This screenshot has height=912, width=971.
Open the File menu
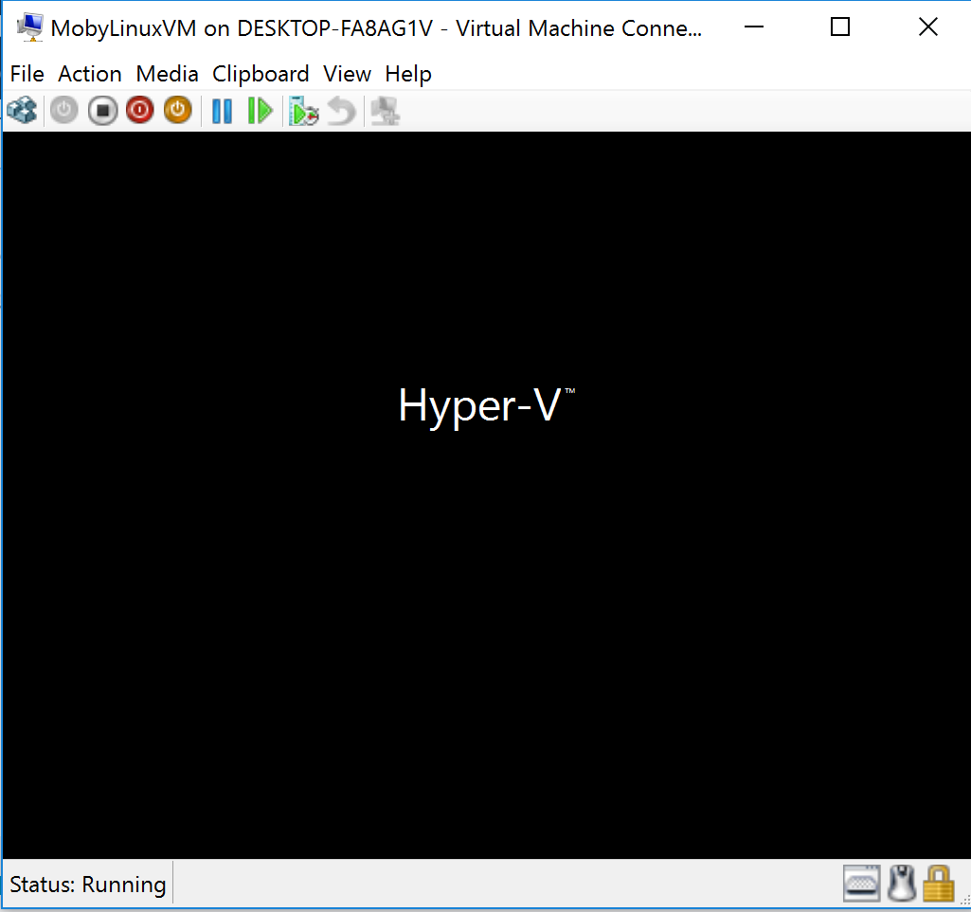pyautogui.click(x=26, y=74)
